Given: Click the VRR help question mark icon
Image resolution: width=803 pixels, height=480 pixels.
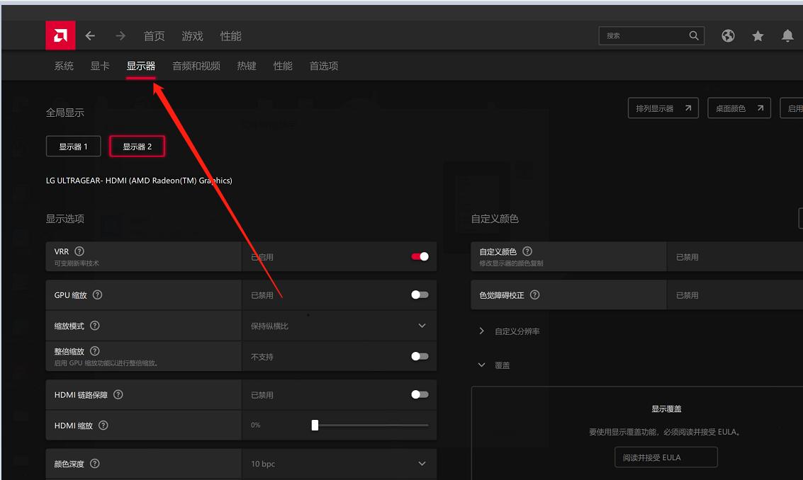Looking at the screenshot, I should tap(79, 250).
